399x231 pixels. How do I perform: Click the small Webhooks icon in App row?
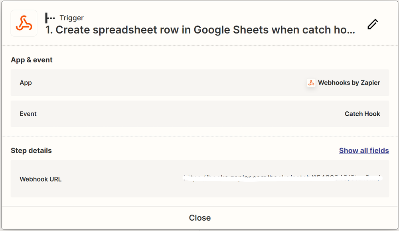(x=311, y=83)
